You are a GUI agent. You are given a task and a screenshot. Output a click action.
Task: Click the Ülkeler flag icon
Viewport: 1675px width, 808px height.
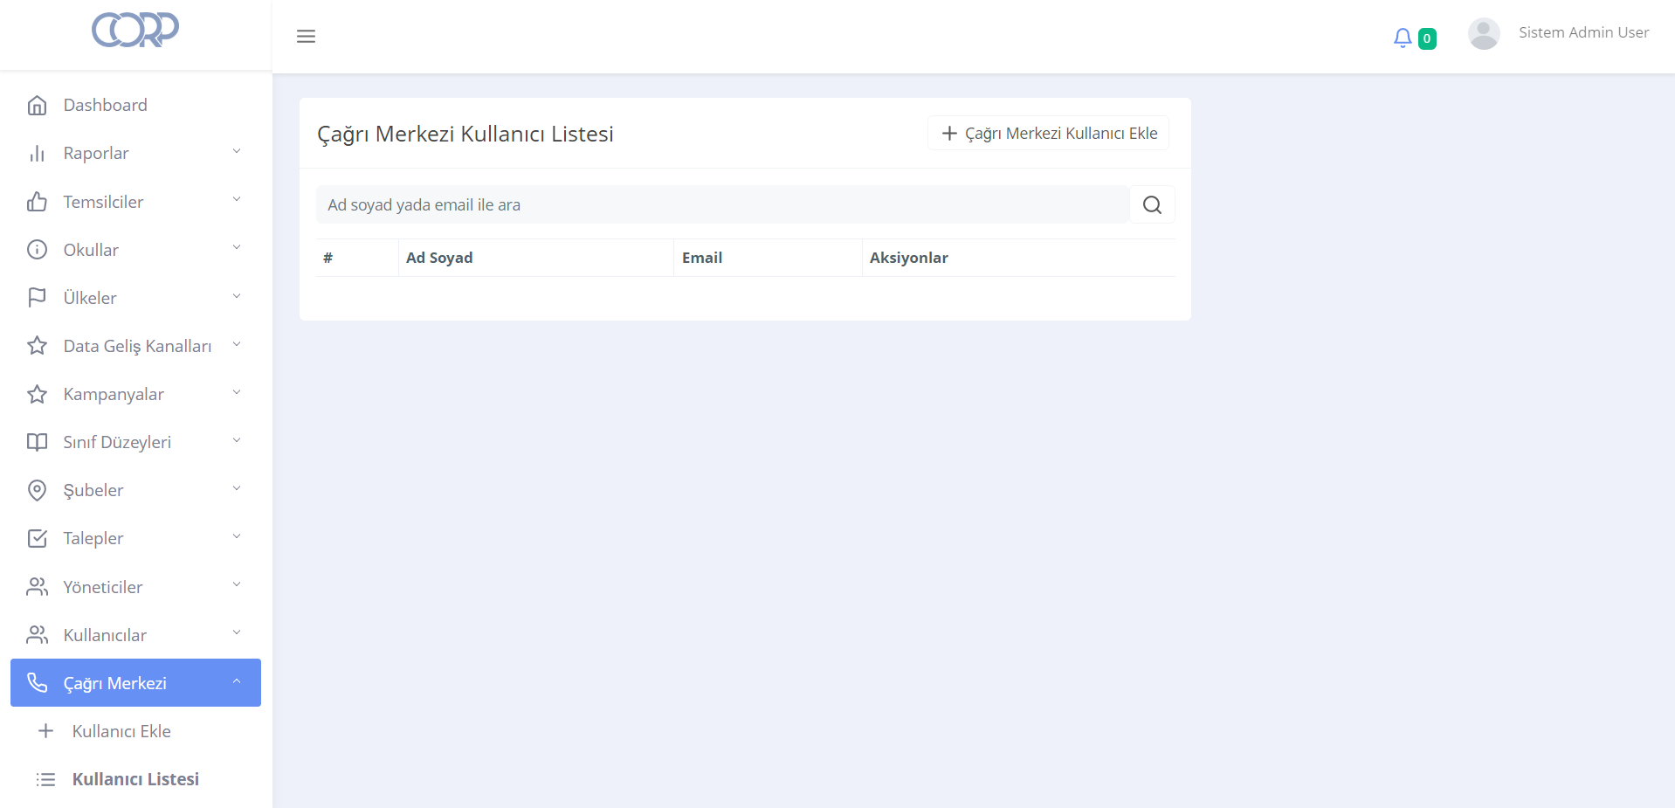click(x=37, y=298)
